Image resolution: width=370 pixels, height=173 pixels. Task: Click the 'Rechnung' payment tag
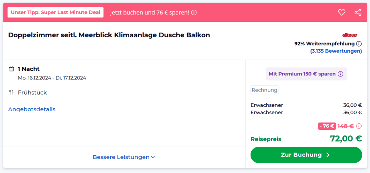[264, 90]
